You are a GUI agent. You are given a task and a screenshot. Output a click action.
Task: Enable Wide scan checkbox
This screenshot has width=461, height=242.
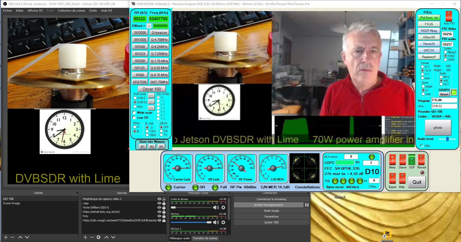pos(134,113)
